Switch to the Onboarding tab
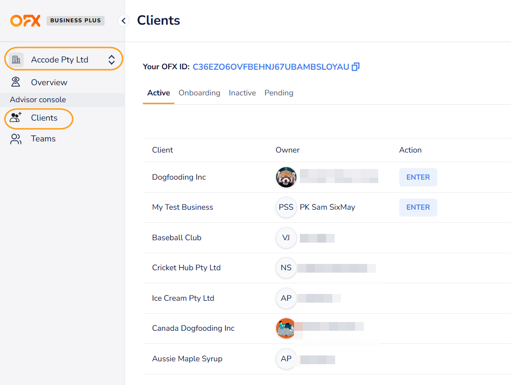The width and height of the screenshot is (511, 385). click(200, 93)
